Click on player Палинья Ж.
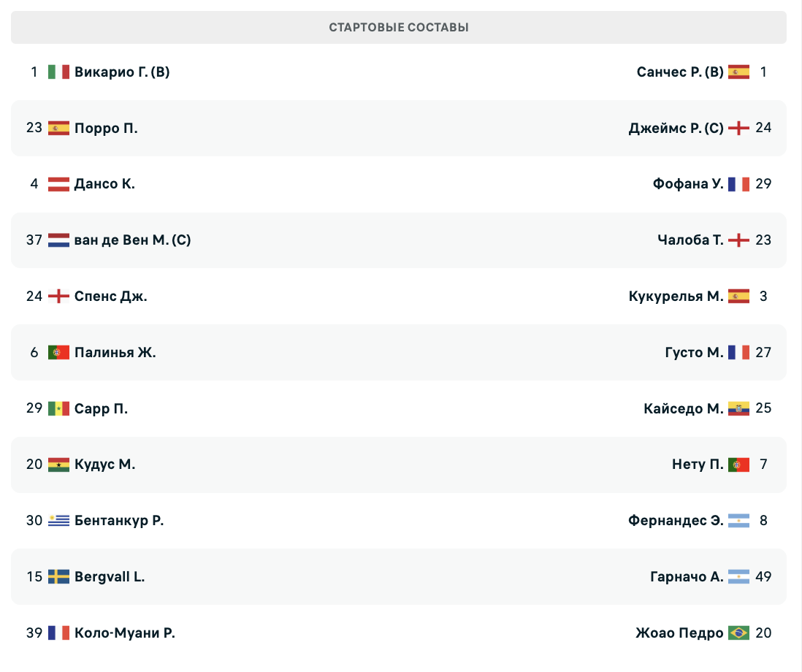This screenshot has height=672, width=802. tap(115, 352)
